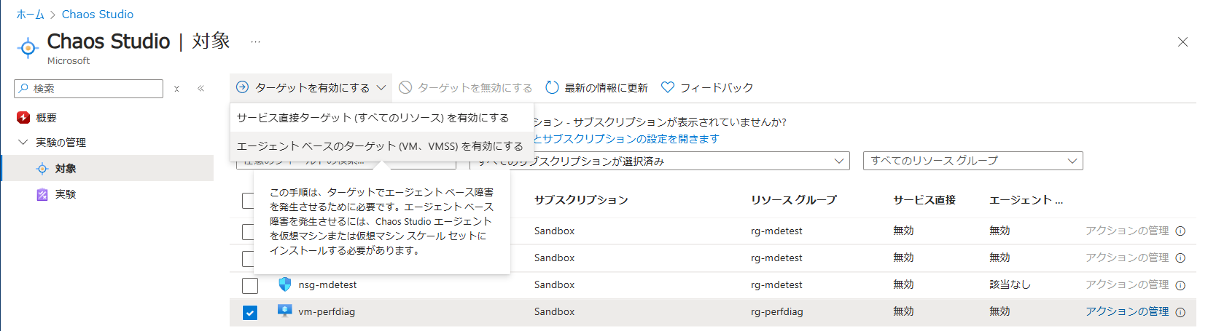1208x331 pixels.
Task: Open アクションの管理 link for vm-perfdiag
Action: [1126, 311]
